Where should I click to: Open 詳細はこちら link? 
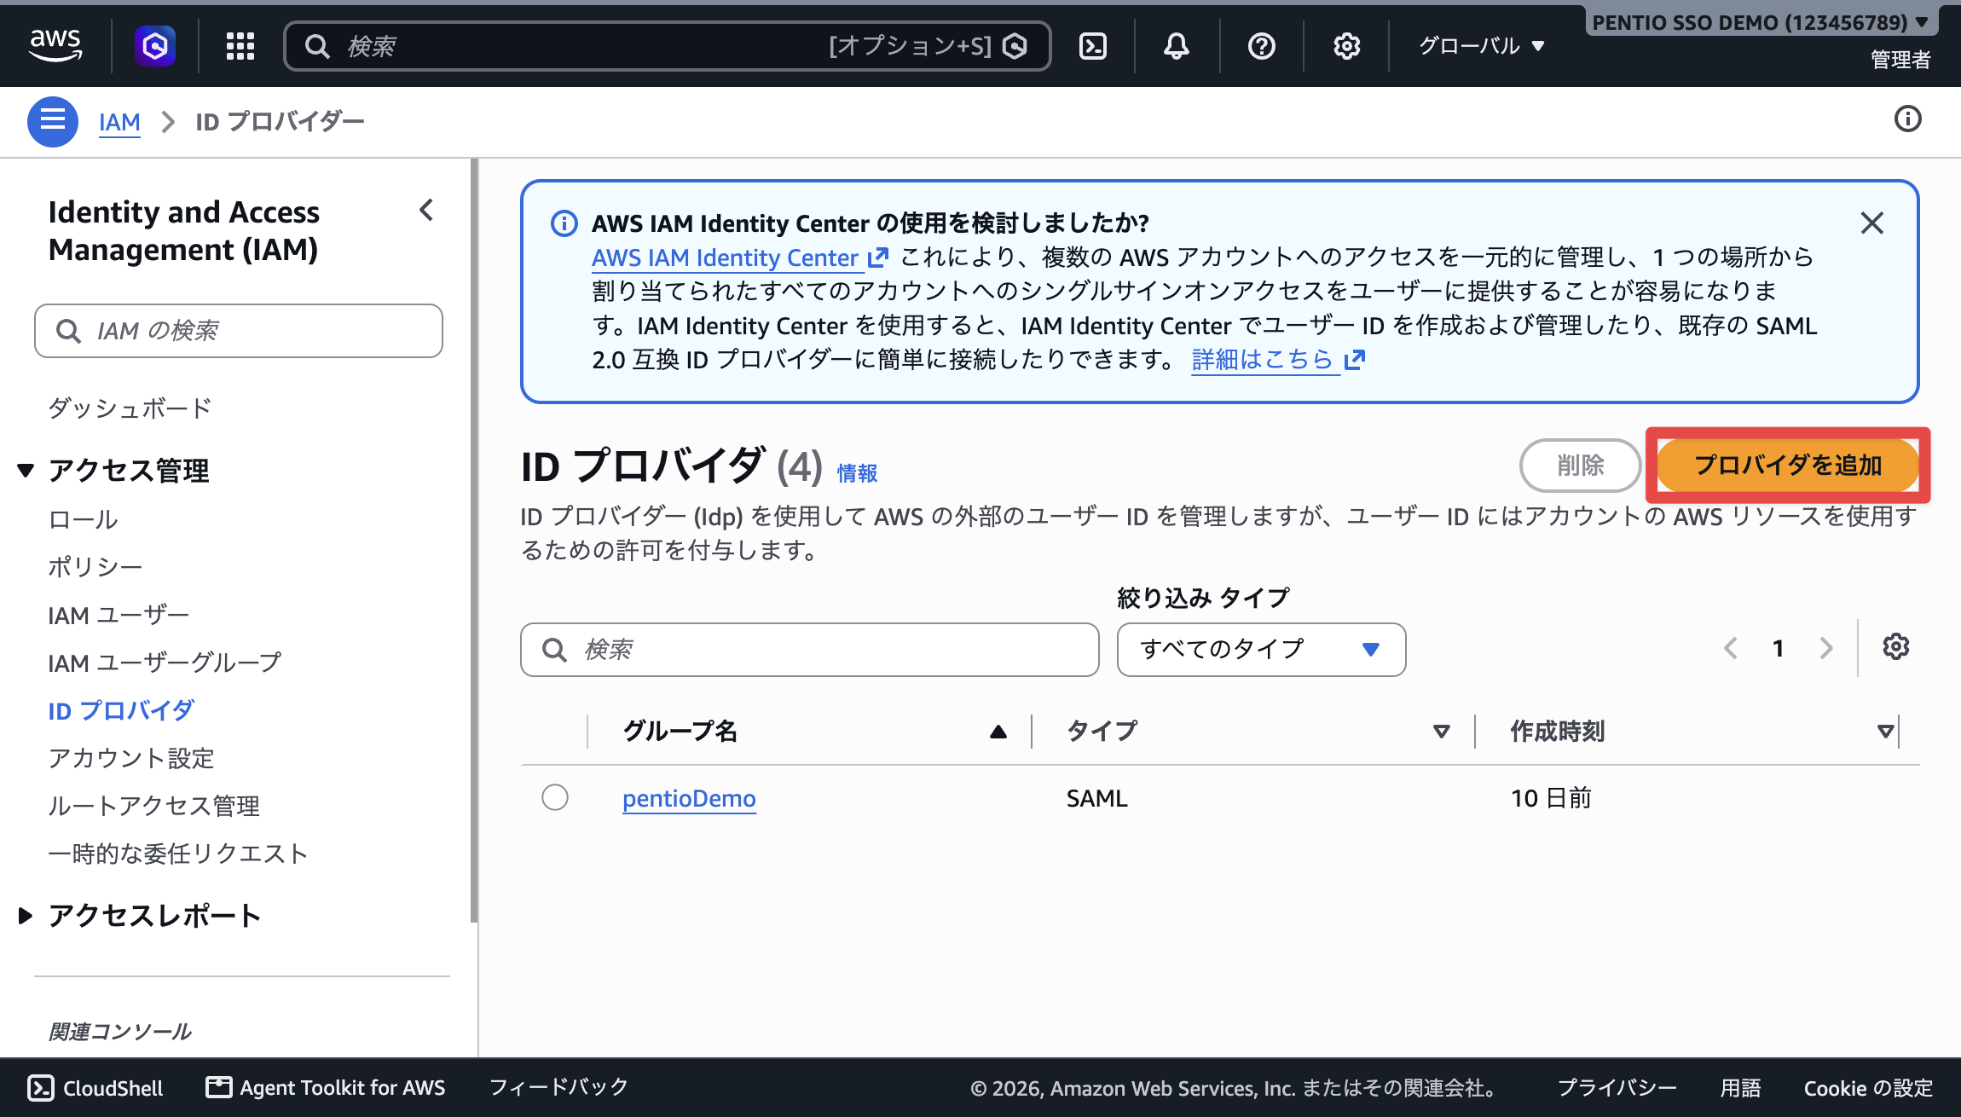tap(1277, 360)
